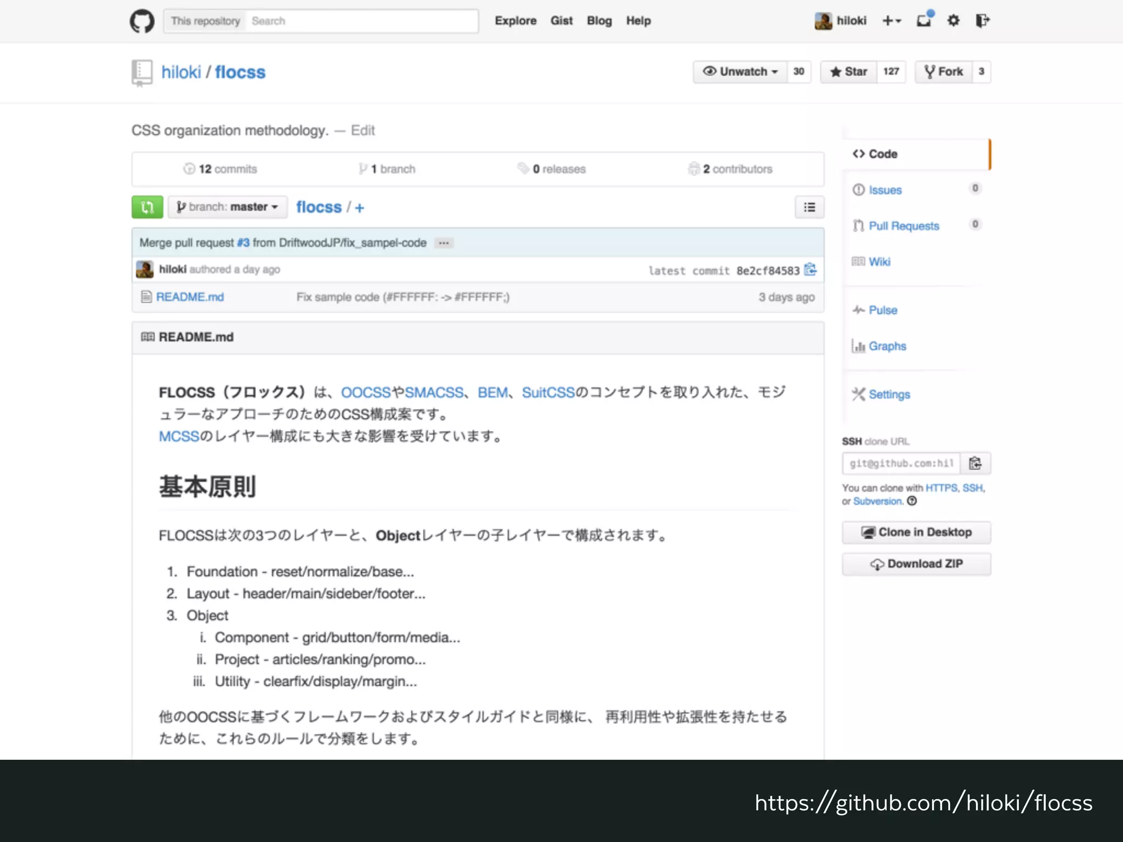This screenshot has width=1123, height=842.
Task: Open hiloki commit author link
Action: click(x=173, y=269)
